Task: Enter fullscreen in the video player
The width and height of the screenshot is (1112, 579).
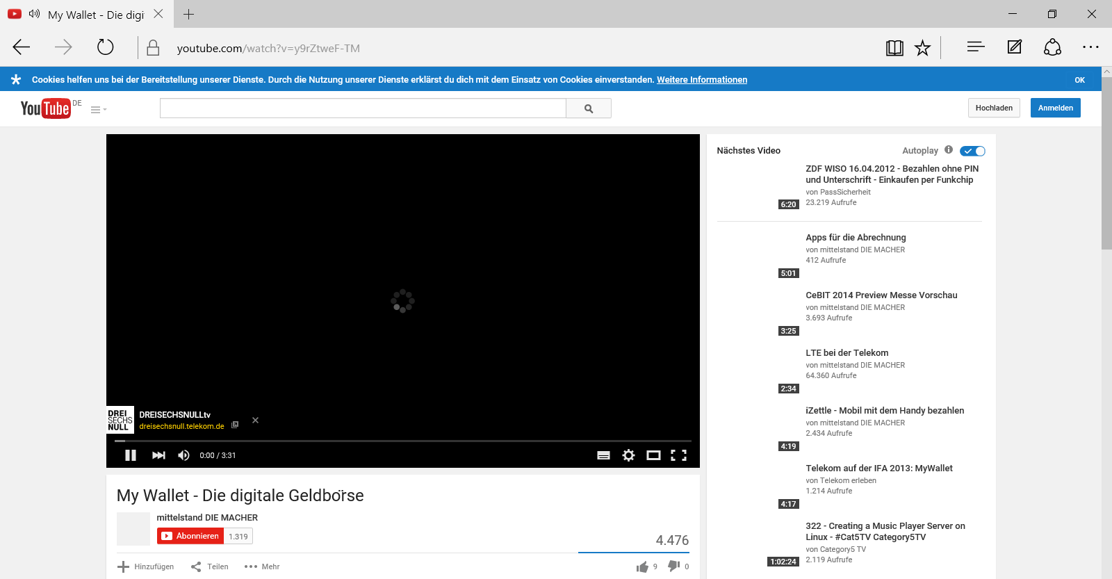Action: click(x=678, y=455)
